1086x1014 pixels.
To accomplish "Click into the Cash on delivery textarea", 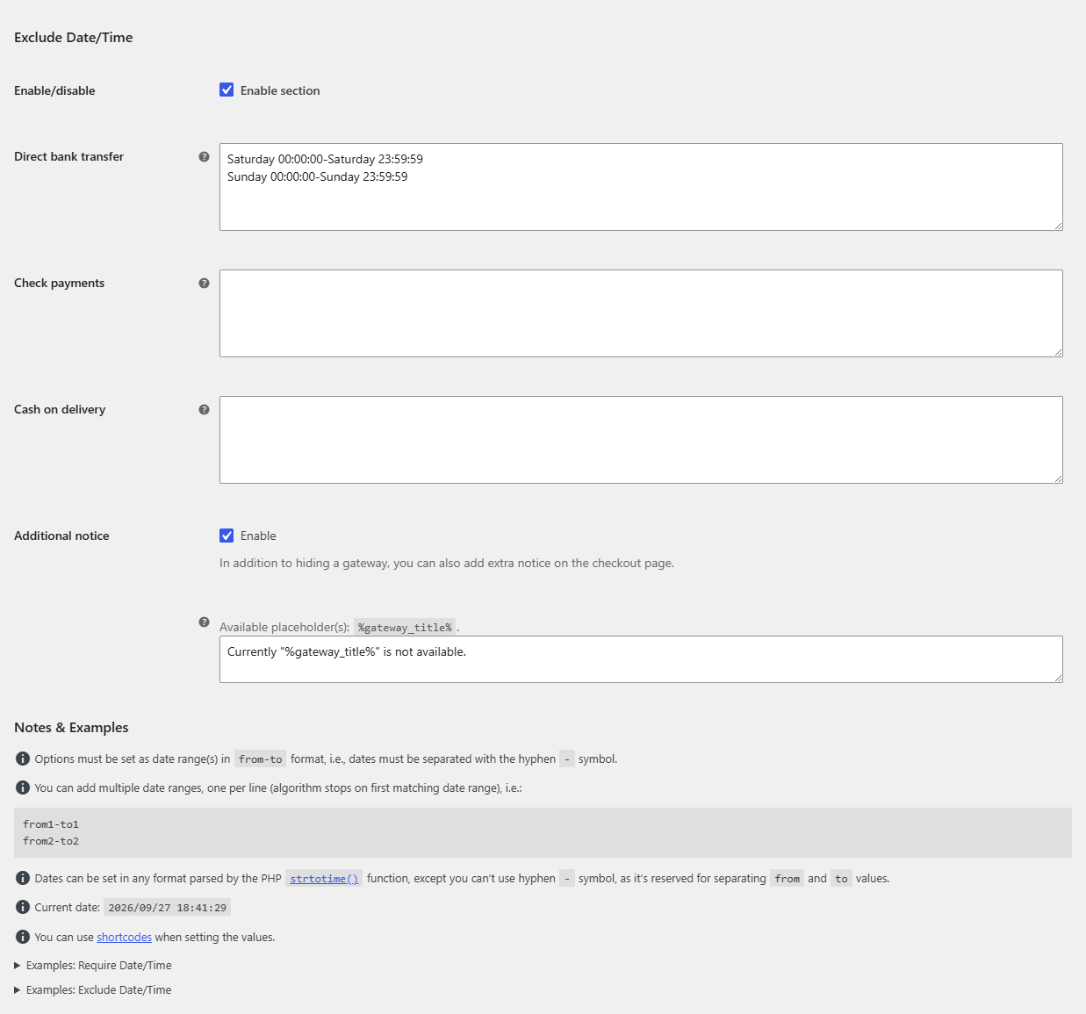I will click(x=641, y=440).
